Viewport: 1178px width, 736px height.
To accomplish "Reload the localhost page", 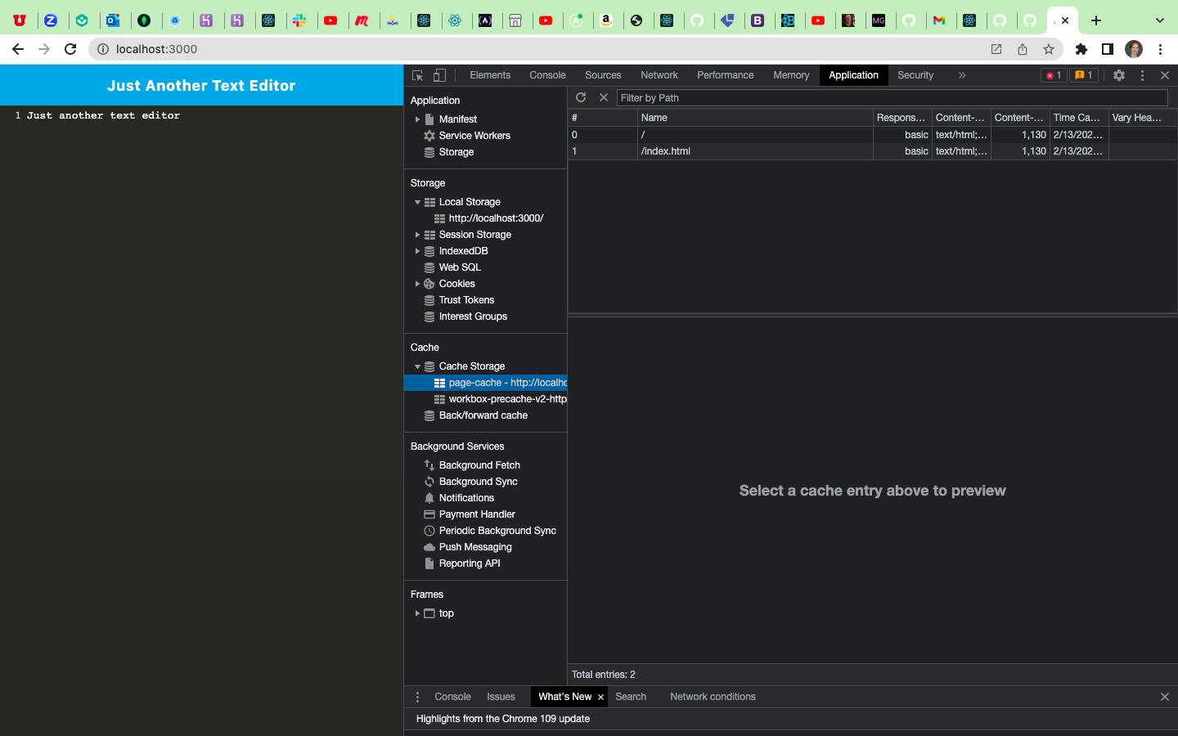I will click(70, 49).
